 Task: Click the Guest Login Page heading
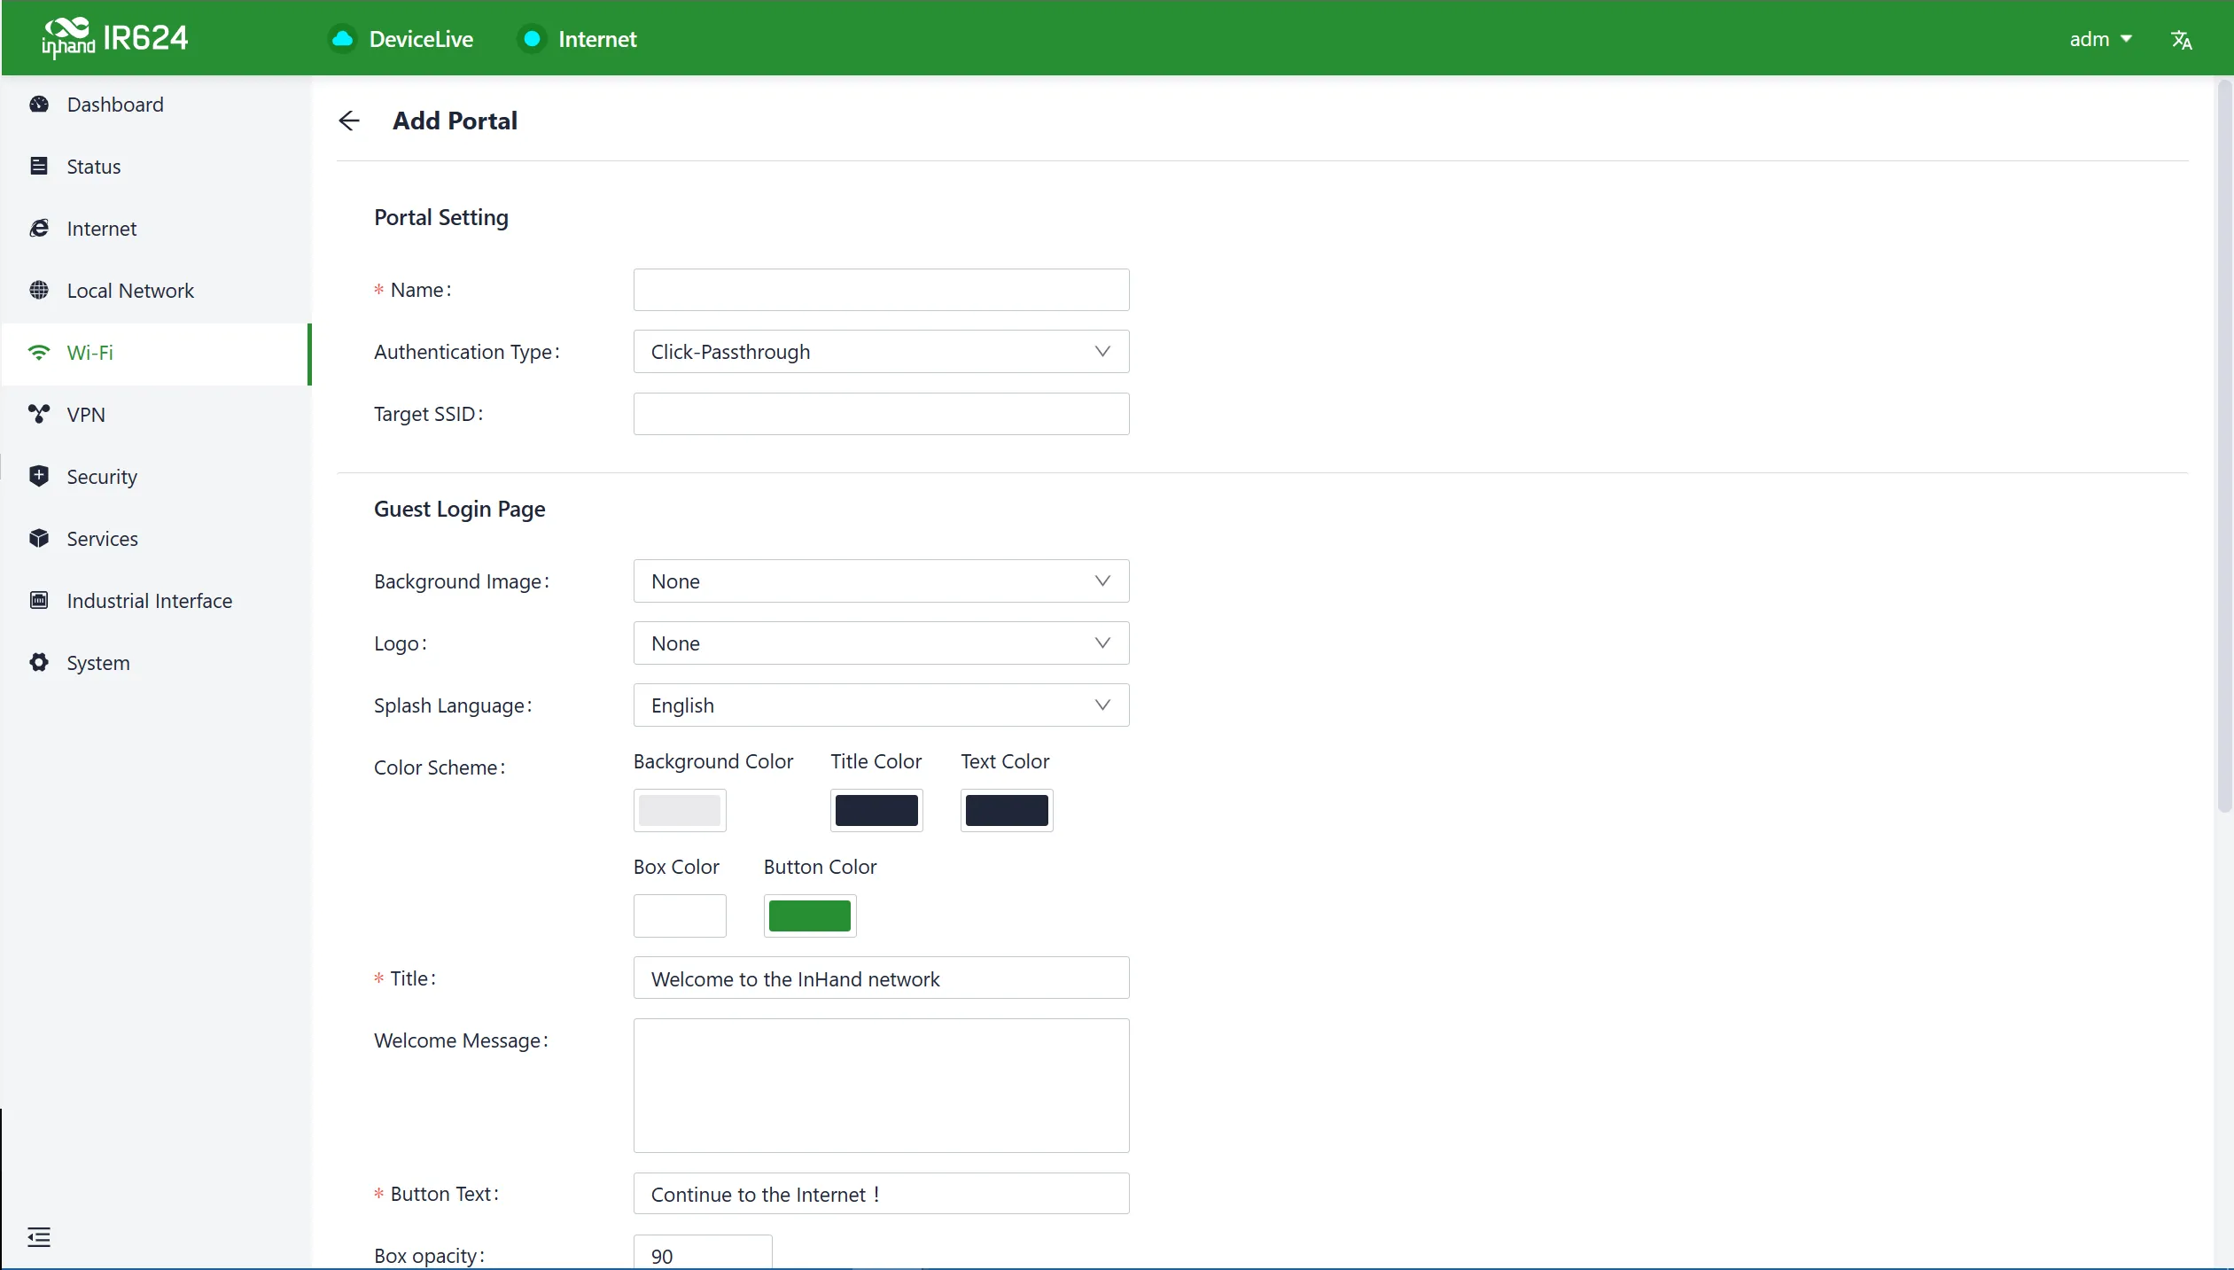click(x=459, y=509)
